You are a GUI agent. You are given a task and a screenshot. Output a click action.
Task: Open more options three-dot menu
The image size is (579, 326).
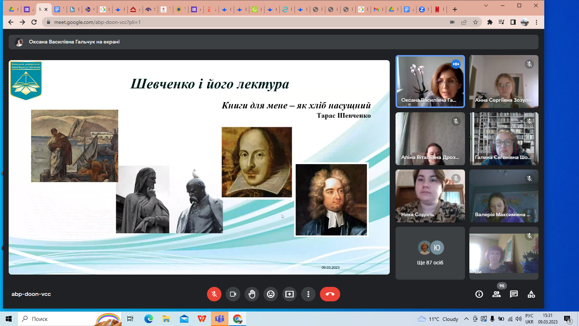[x=308, y=294]
